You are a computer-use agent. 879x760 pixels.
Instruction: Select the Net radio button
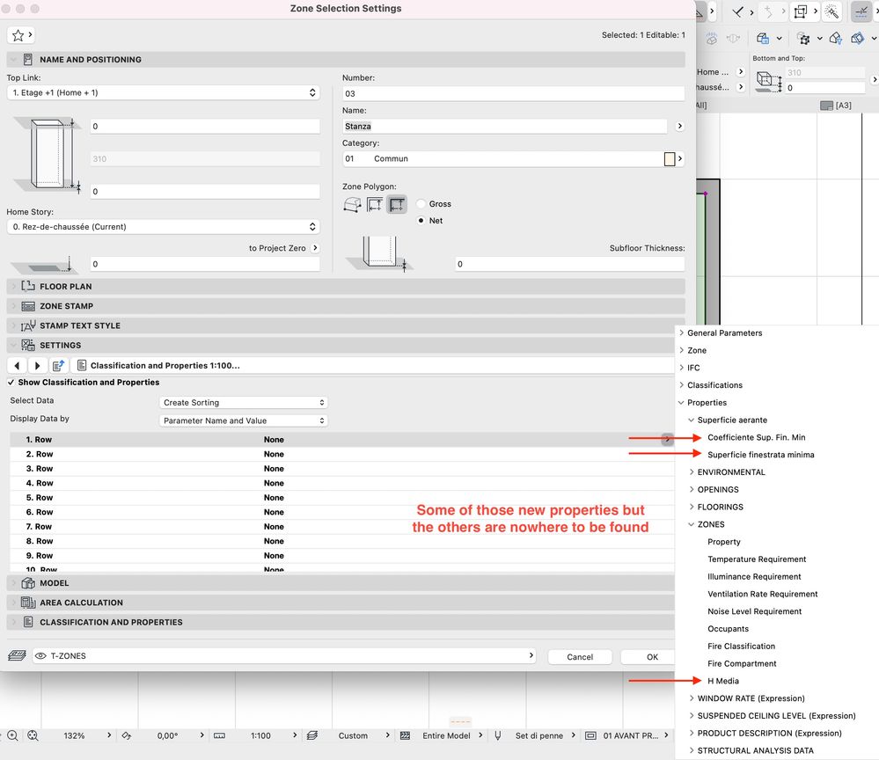click(421, 221)
